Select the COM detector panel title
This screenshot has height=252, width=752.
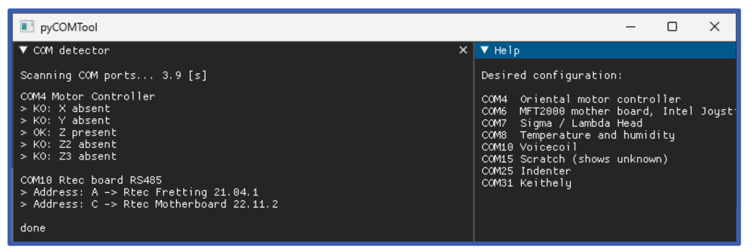[x=72, y=50]
